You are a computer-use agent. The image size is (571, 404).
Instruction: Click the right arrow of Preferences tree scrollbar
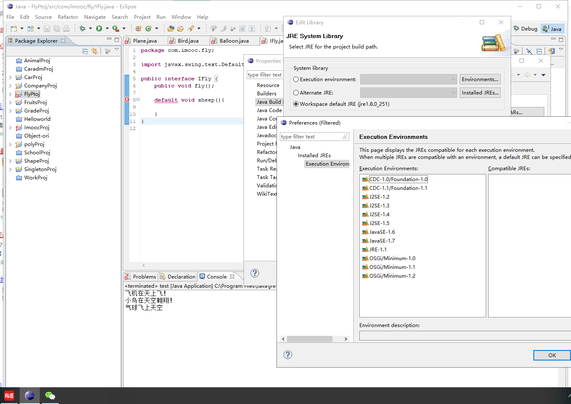click(x=346, y=339)
